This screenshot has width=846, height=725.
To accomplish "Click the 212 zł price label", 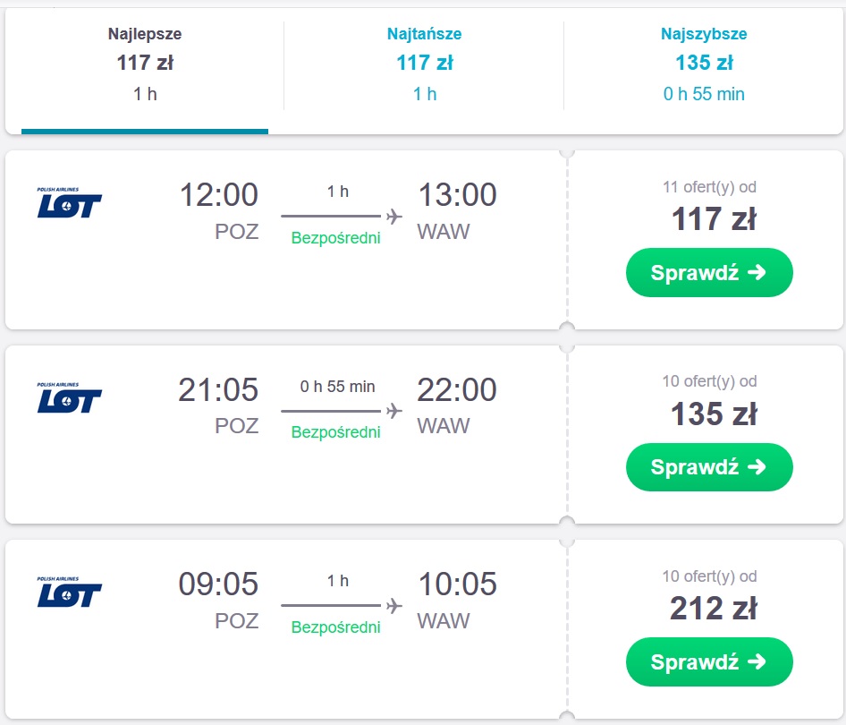I will click(714, 608).
